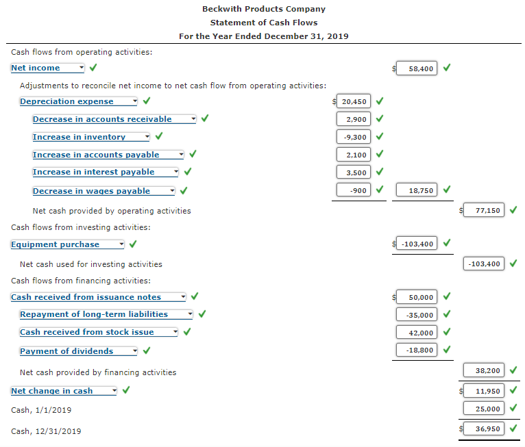This screenshot has width=525, height=447.
Task: Click checkmark beside Net change in cash dropdown
Action: coord(126,389)
